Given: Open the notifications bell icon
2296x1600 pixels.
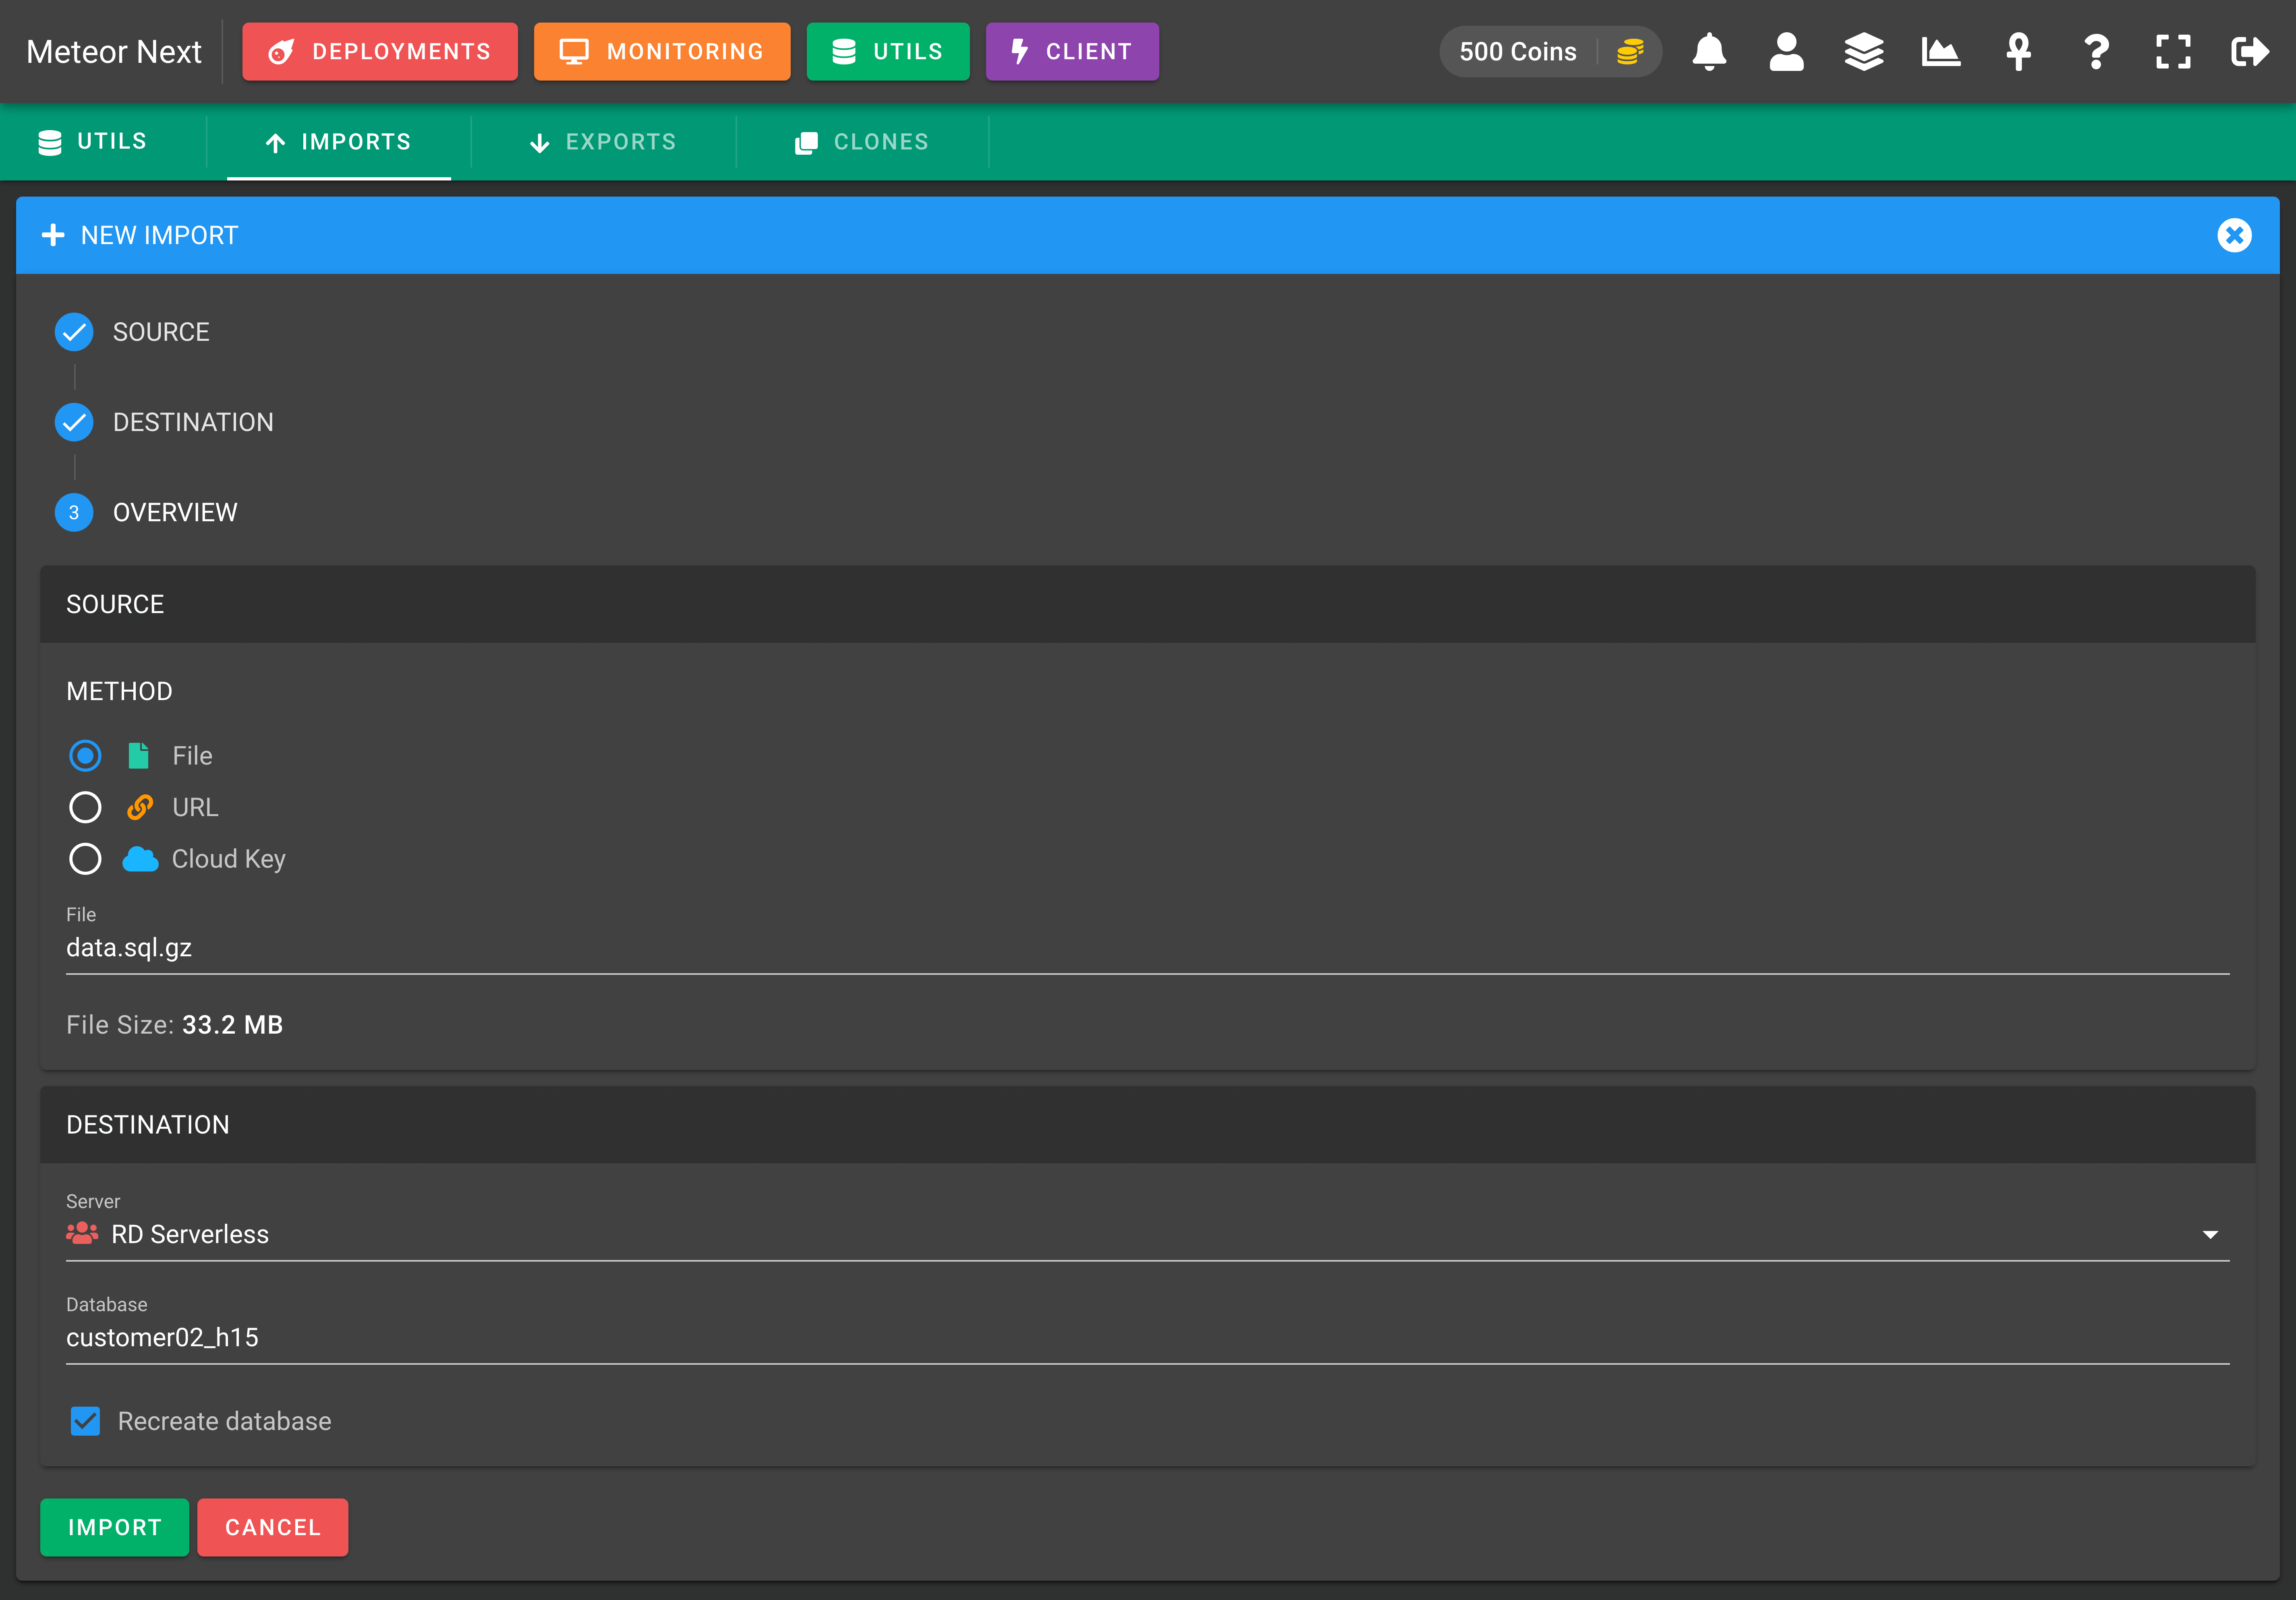Looking at the screenshot, I should 1709,52.
